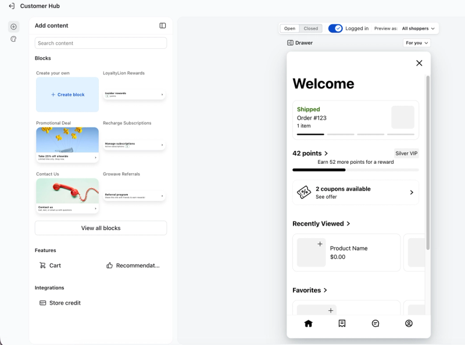This screenshot has width=465, height=345.
Task: Collapse the Add content panel icon
Action: [x=163, y=26]
